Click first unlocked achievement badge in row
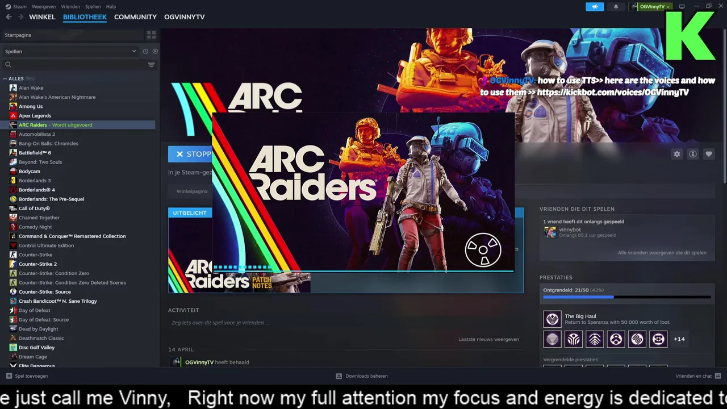The width and height of the screenshot is (727, 409). (x=552, y=339)
